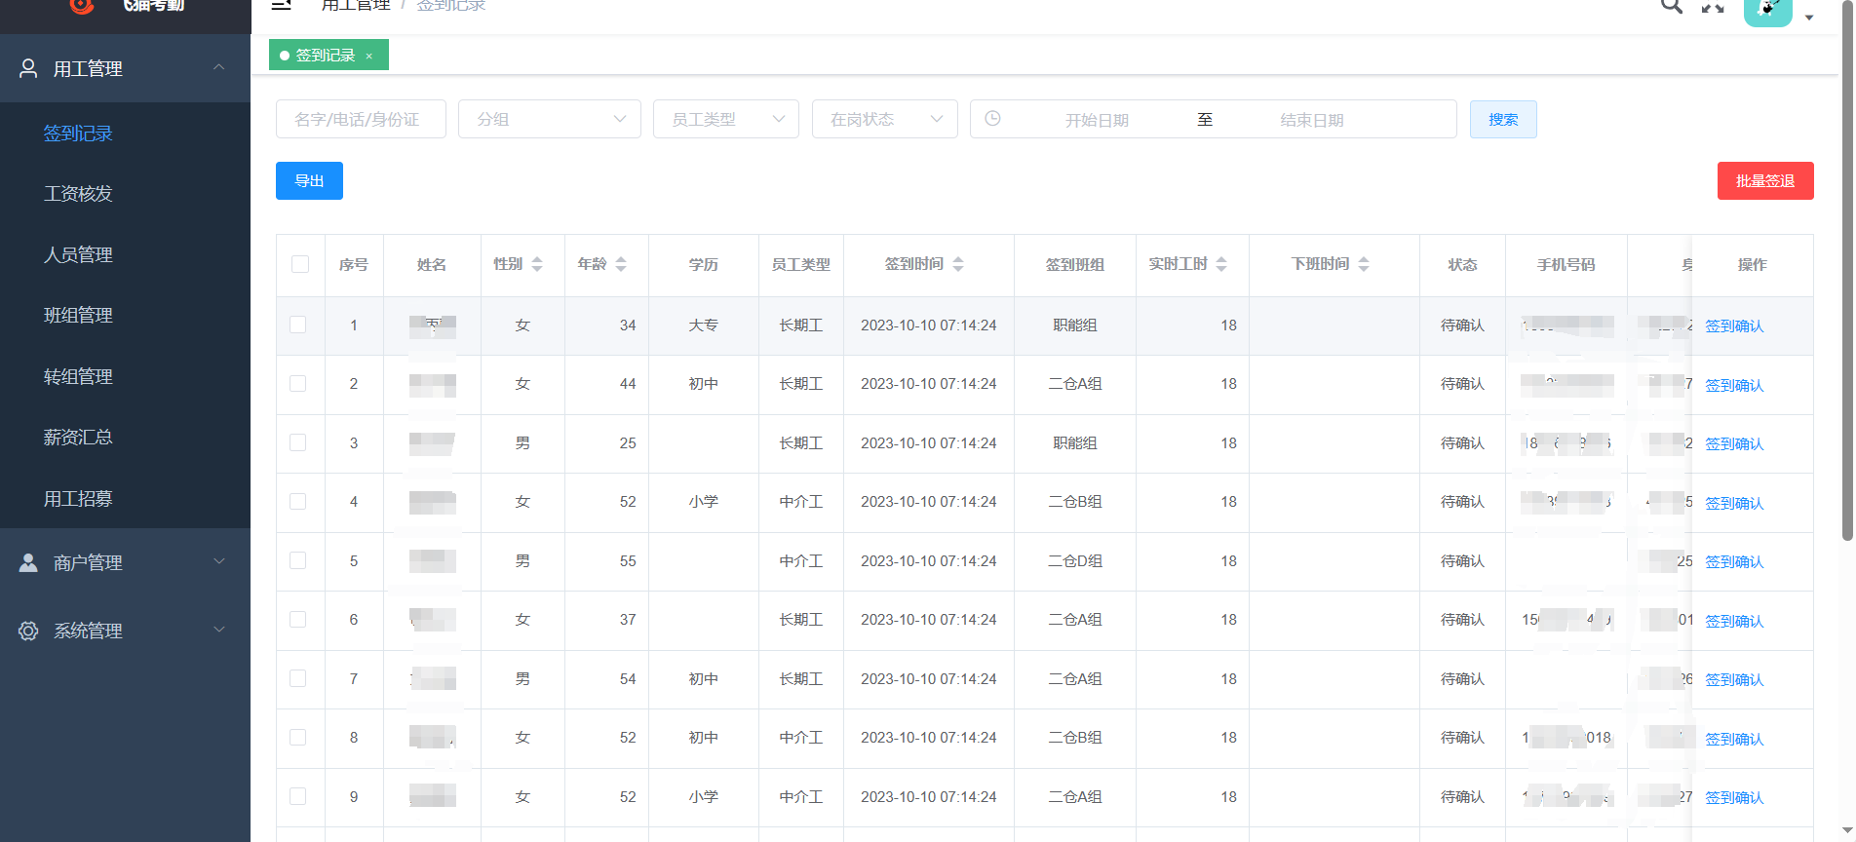Check the checkbox for row 4
Screen dimensions: 1856x842
coord(298,501)
